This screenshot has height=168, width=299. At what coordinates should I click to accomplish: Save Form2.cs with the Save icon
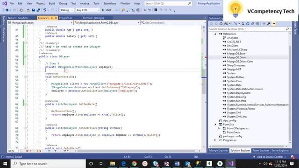(x=33, y=10)
